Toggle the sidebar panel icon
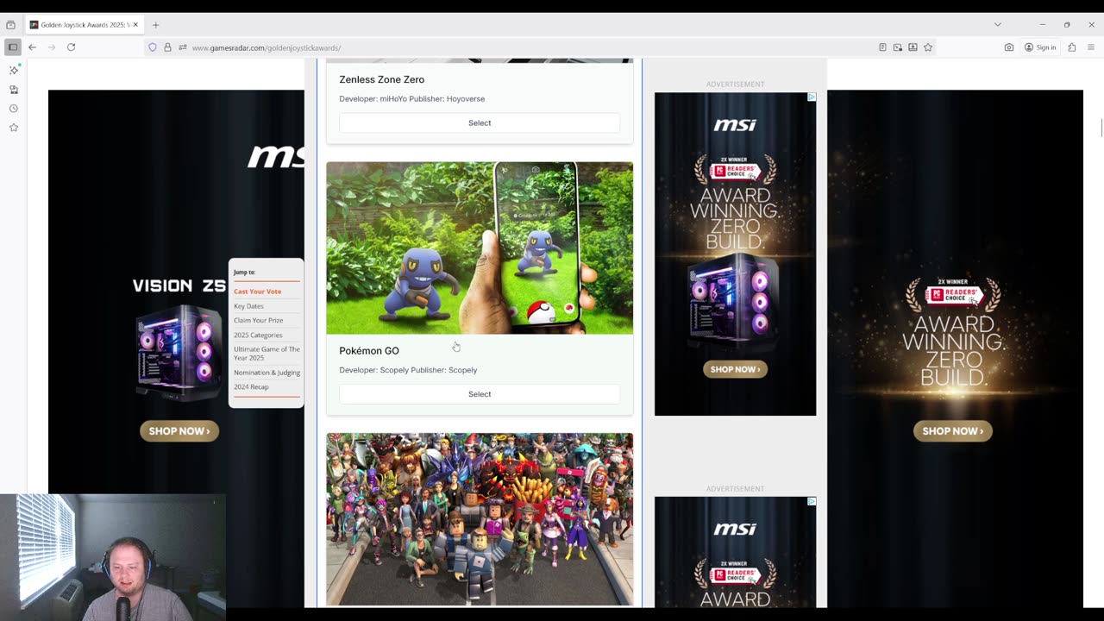 coord(13,47)
